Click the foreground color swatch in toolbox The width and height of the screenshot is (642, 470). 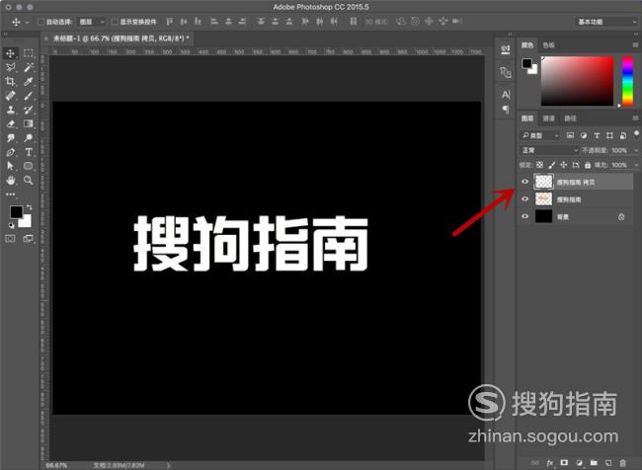click(17, 212)
